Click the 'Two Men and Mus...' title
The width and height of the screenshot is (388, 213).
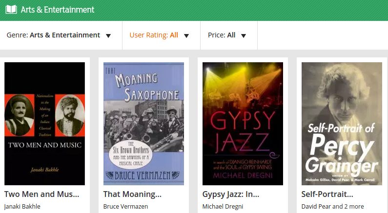(42, 194)
